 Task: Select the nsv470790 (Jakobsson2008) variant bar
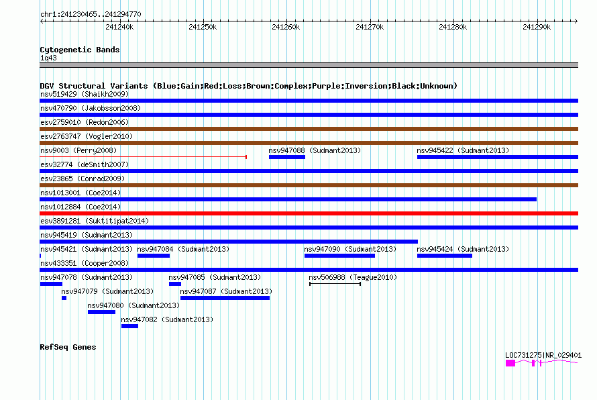[309, 115]
